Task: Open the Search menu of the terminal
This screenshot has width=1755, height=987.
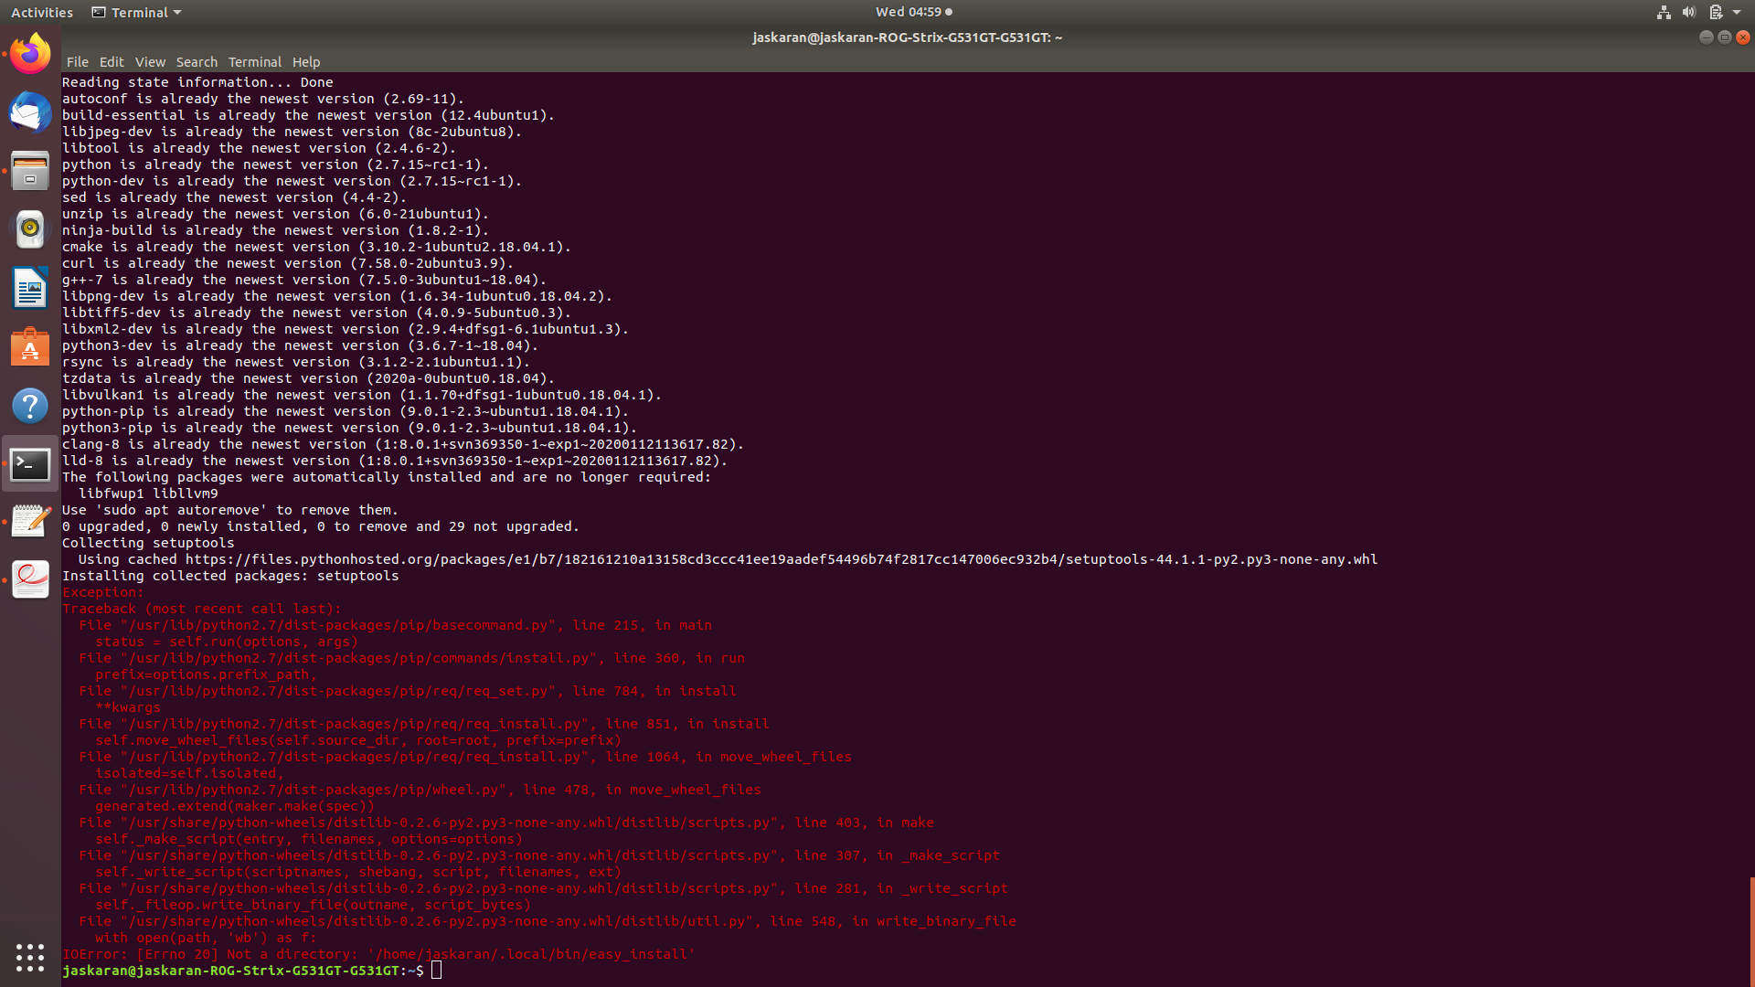Action: [x=197, y=61]
